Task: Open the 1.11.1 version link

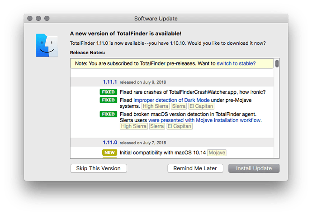Action: (x=110, y=82)
